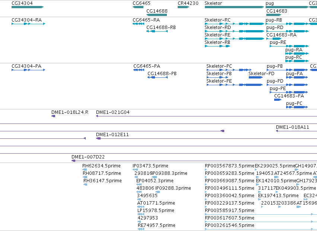Select the CG34304 gene bar
This screenshot has height=231, width=317.
pyautogui.click(x=28, y=7)
